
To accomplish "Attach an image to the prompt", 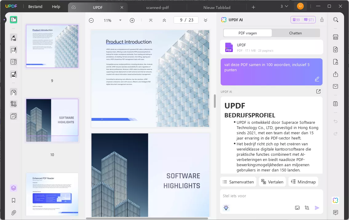I will tap(297, 208).
